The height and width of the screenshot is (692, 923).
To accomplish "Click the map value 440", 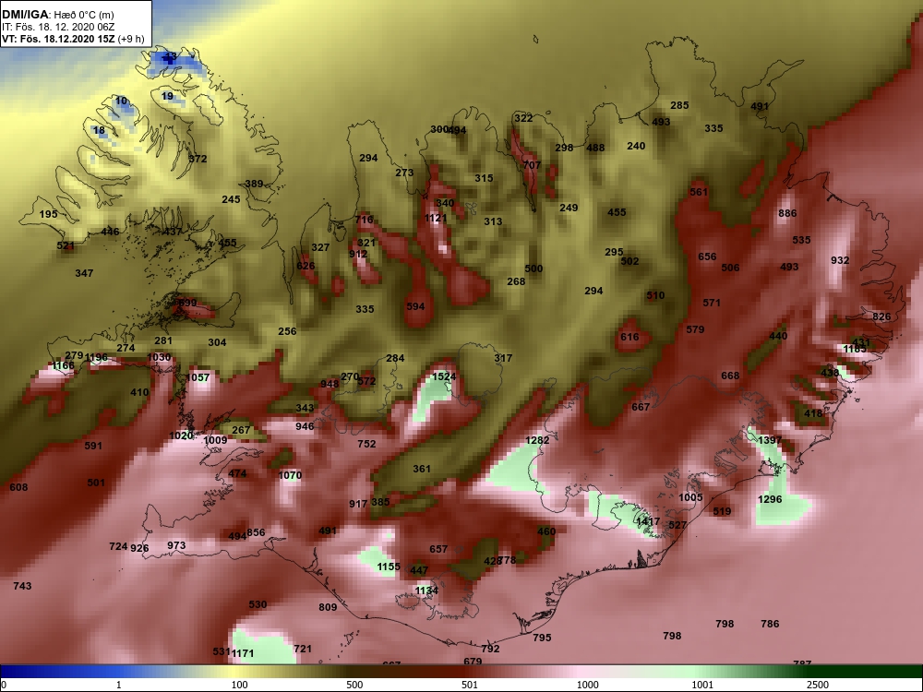I will pyautogui.click(x=778, y=336).
